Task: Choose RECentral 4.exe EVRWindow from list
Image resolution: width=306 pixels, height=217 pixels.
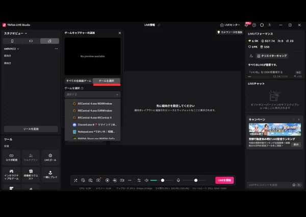Action: [92, 111]
